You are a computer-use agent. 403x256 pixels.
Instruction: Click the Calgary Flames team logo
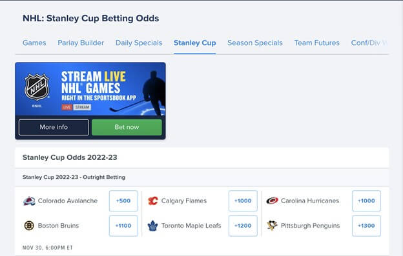[x=152, y=201]
